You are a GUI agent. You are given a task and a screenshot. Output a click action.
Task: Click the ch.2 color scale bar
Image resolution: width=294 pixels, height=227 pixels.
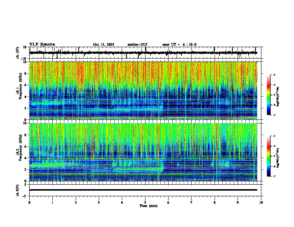pyautogui.click(x=269, y=156)
